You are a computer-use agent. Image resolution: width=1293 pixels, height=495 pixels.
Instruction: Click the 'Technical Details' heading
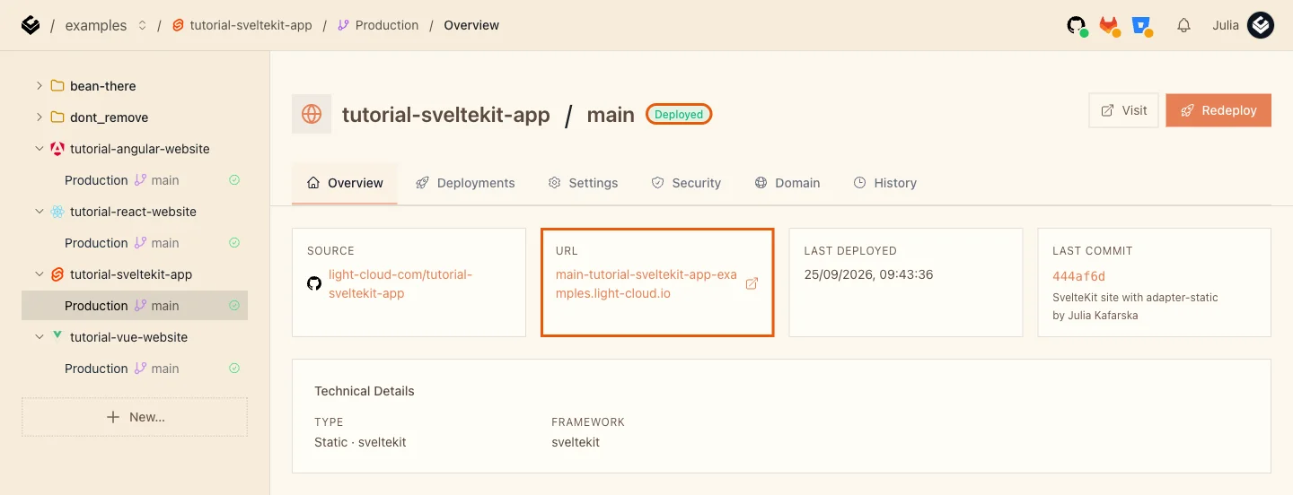(365, 391)
